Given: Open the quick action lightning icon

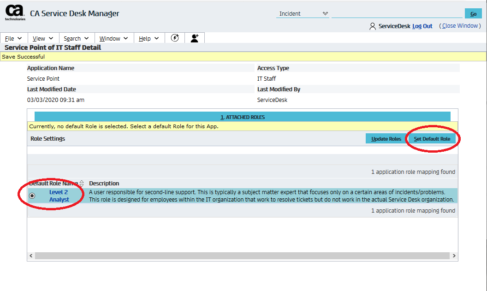Looking at the screenshot, I should [175, 38].
